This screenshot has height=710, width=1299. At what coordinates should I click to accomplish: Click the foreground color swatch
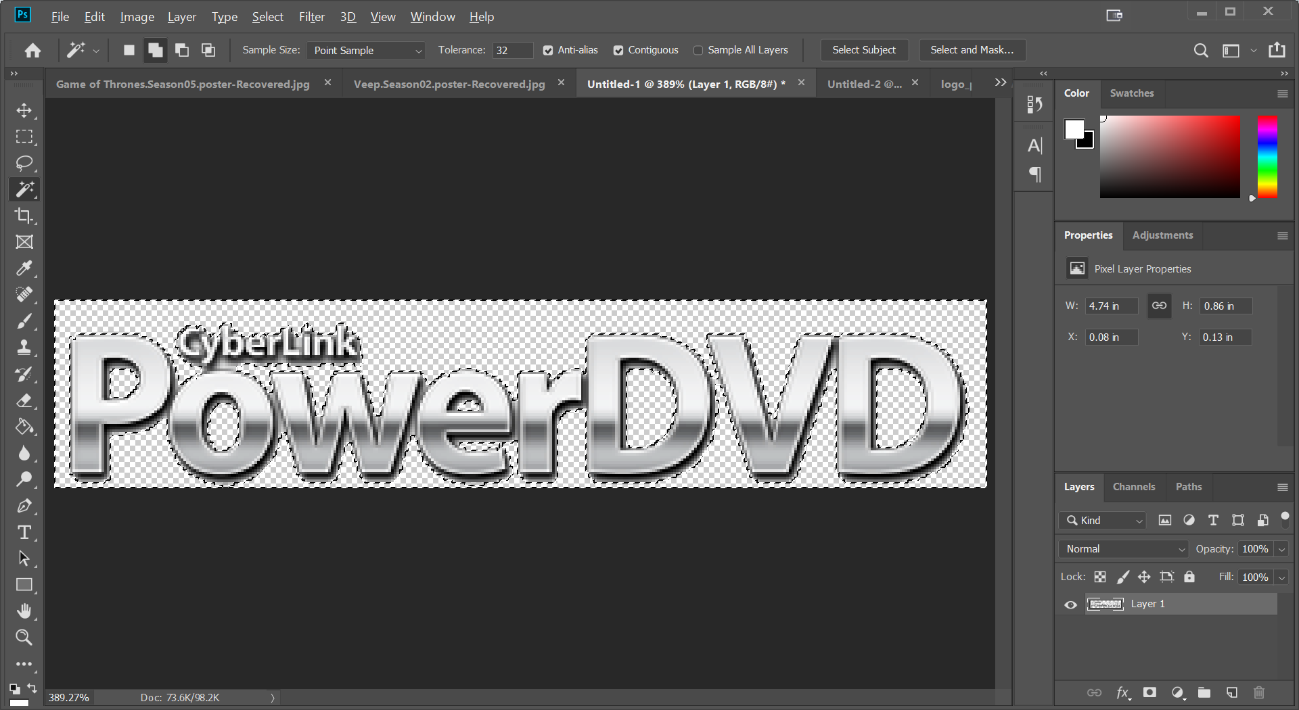(1074, 128)
